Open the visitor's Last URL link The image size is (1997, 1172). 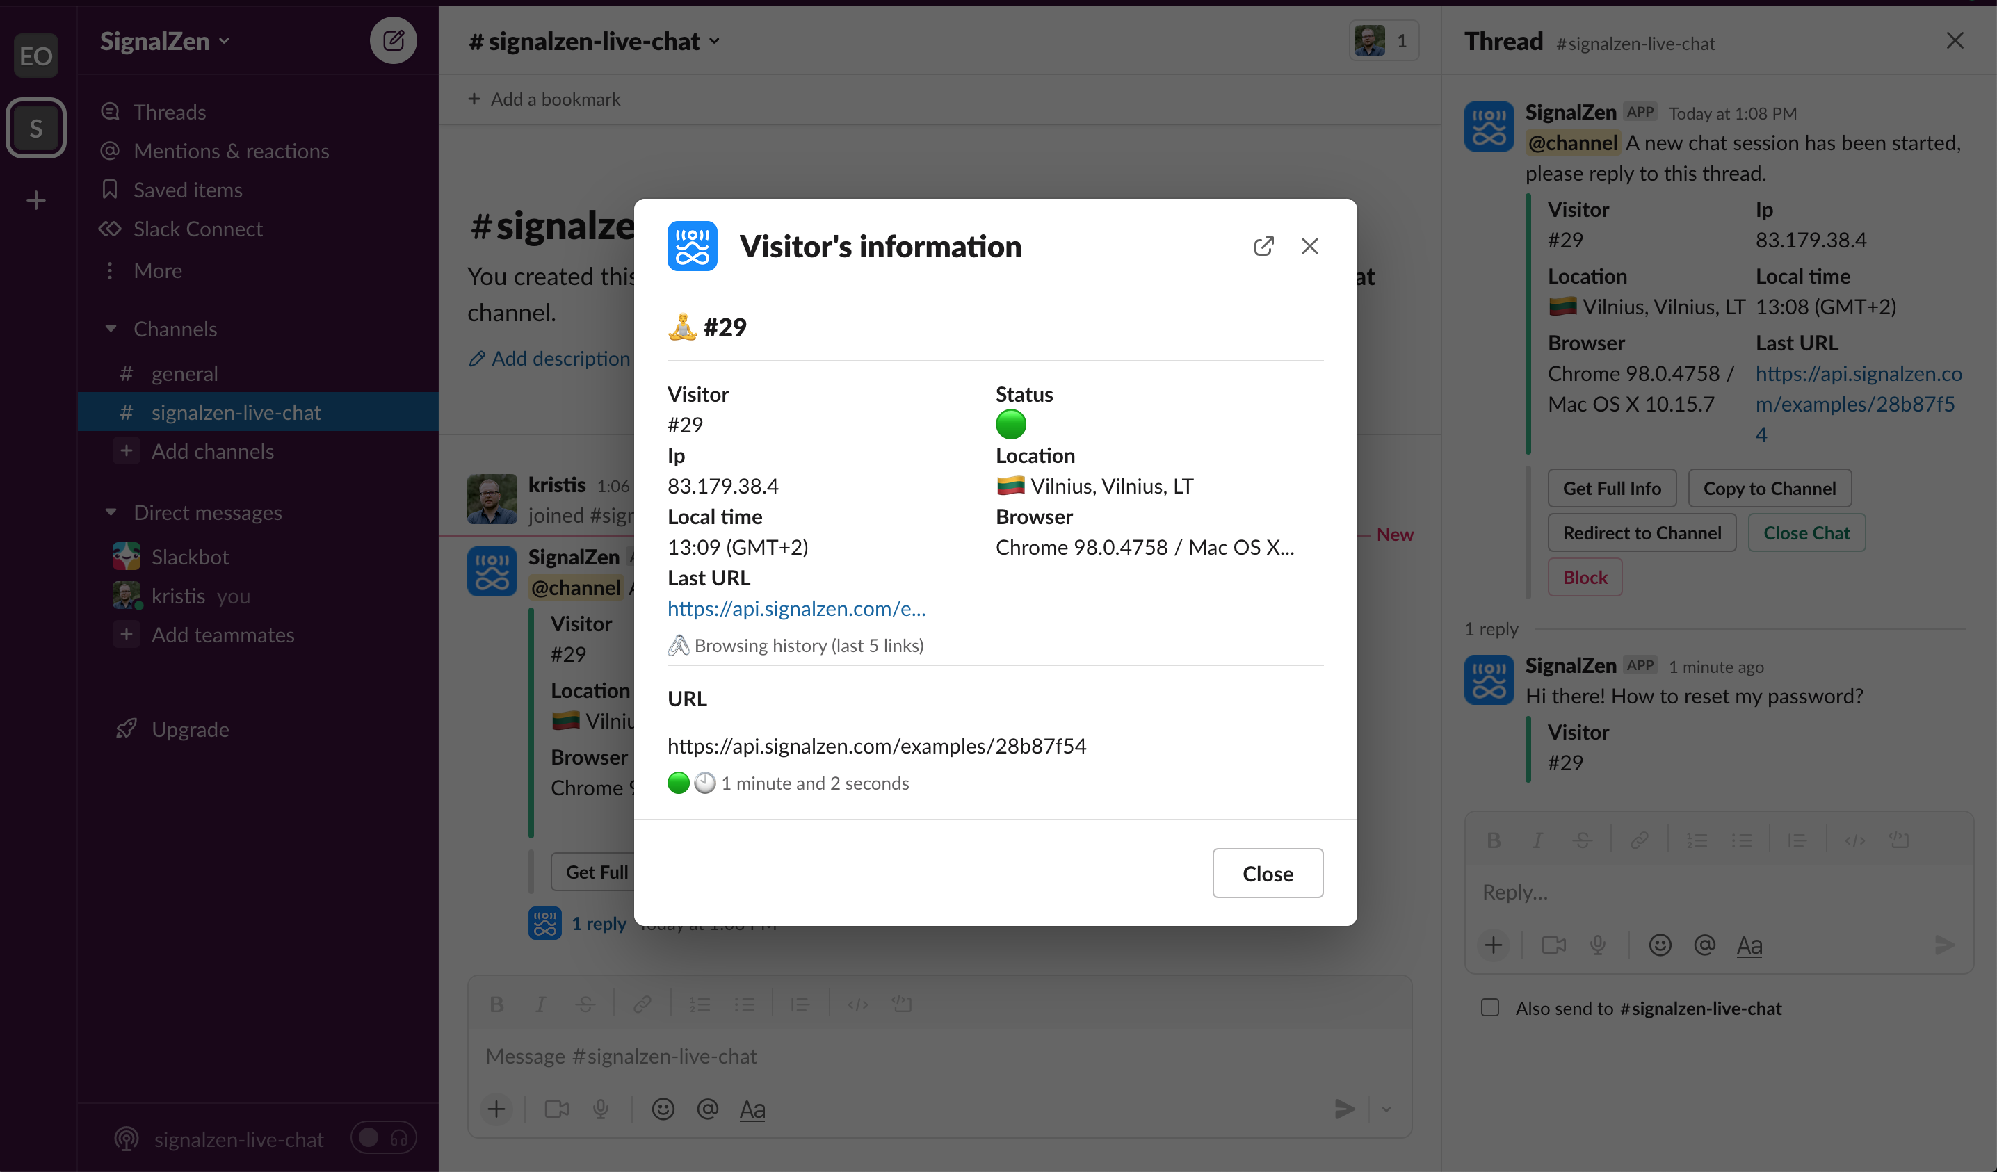(796, 608)
